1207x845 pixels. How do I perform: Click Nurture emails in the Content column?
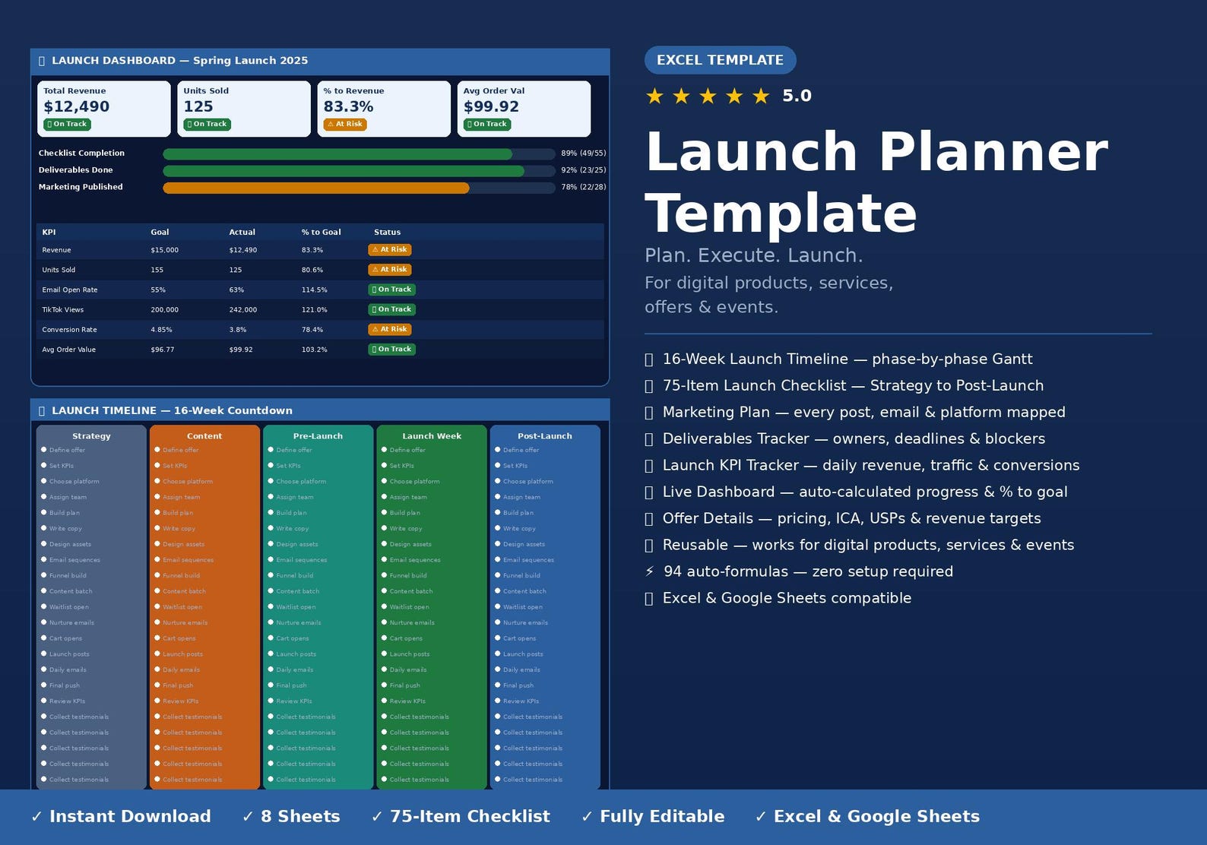pos(185,623)
